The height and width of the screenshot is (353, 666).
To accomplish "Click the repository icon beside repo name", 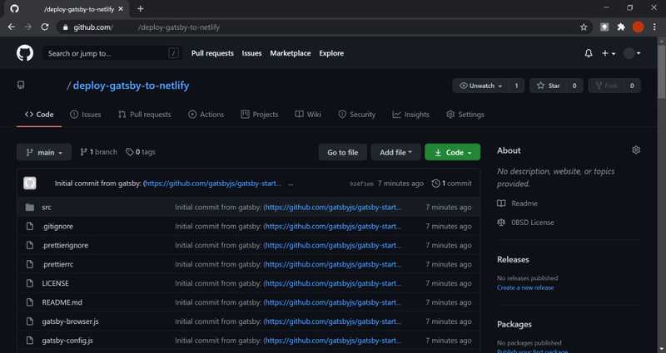I will [x=21, y=86].
